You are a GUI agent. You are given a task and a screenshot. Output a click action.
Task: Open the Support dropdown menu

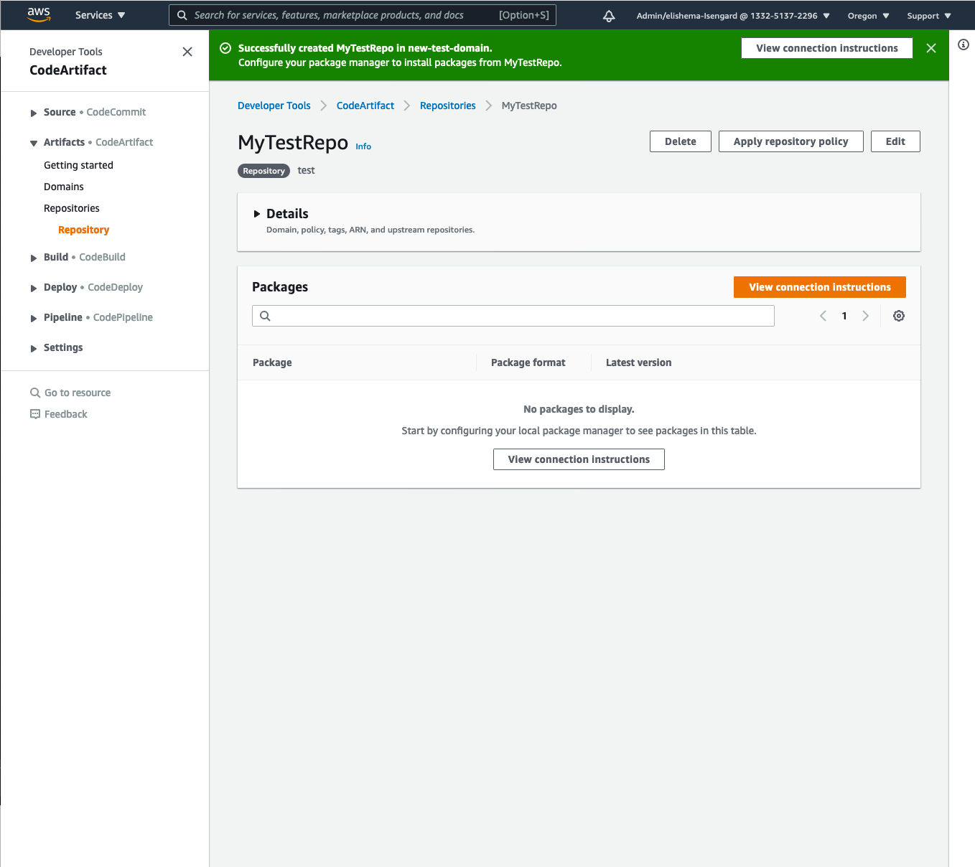pyautogui.click(x=929, y=16)
